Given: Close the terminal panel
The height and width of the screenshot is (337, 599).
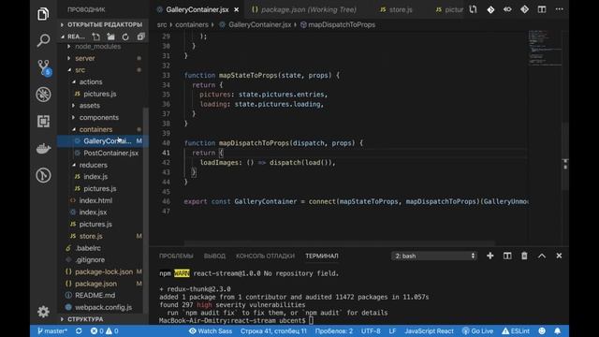Looking at the screenshot, I should tap(559, 256).
